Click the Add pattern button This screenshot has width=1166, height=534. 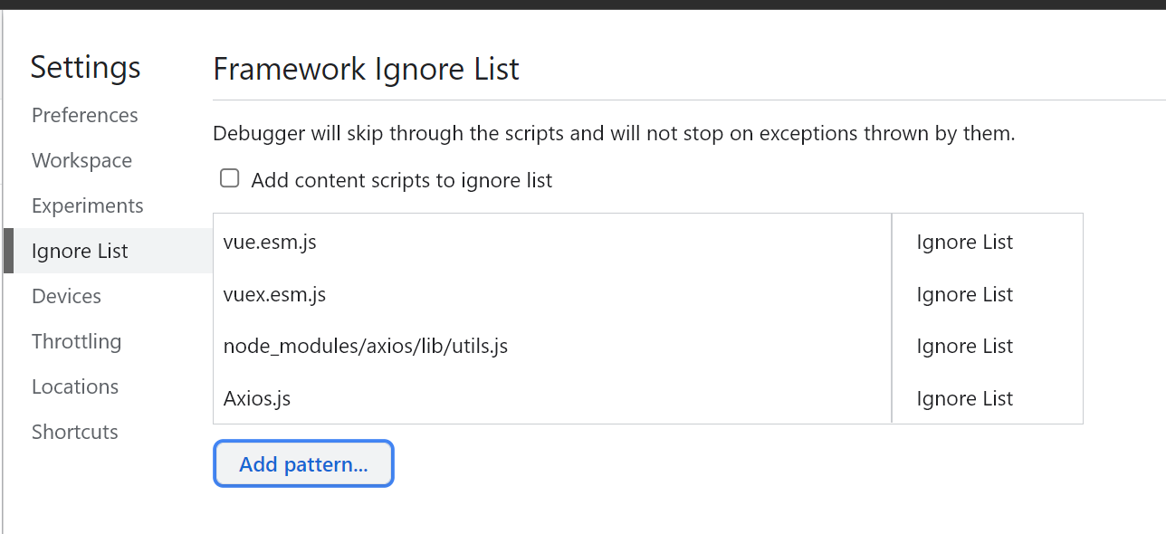click(x=303, y=463)
